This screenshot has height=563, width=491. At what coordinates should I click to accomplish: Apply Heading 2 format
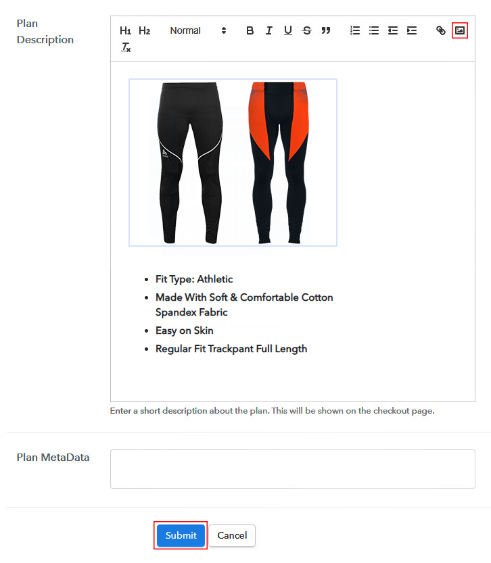(x=144, y=31)
